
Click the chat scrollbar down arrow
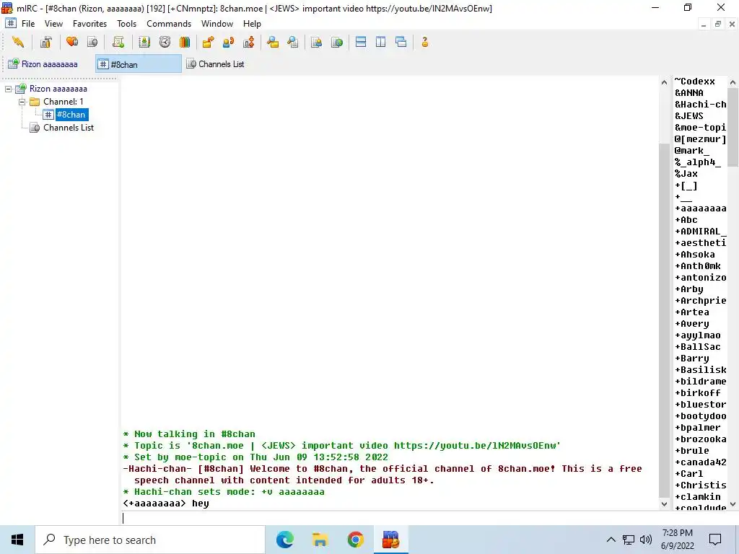point(664,504)
